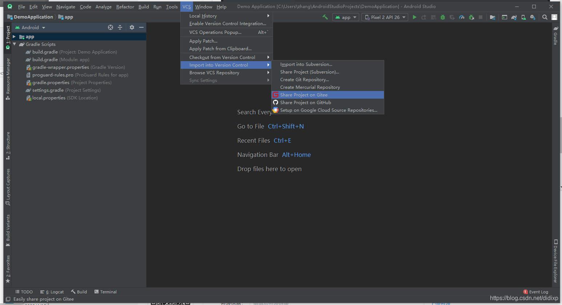The width and height of the screenshot is (562, 305).
Task: Open Resource Manager side tab
Action: click(8, 79)
